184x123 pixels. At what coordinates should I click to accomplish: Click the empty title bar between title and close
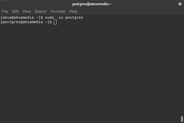[x=144, y=4]
